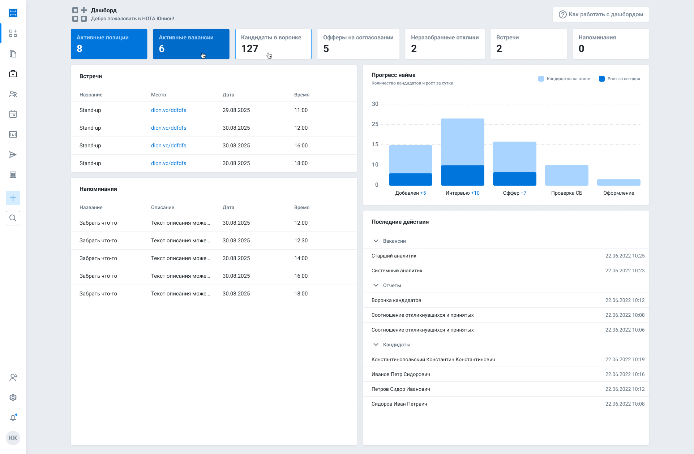This screenshot has height=454, width=694.
Task: Click 'Как работать с дашбордом' button
Action: 601,14
